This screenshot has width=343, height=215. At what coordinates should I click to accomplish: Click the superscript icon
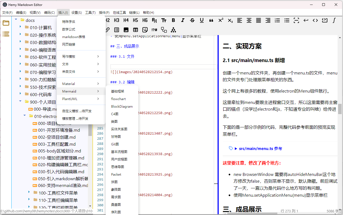(x=221, y=20)
